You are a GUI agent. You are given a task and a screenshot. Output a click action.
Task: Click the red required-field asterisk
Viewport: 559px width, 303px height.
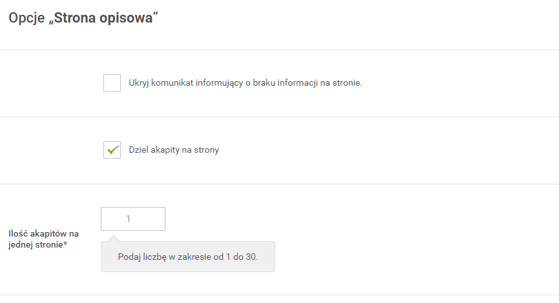pyautogui.click(x=65, y=244)
